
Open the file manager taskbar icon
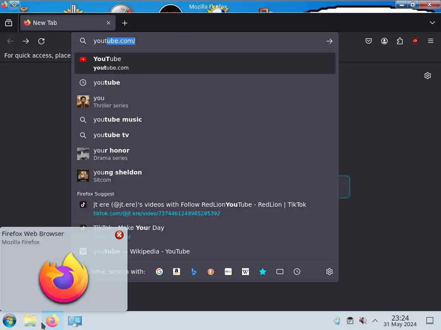[30, 321]
